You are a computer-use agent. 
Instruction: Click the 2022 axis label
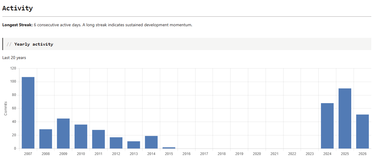tap(292, 154)
